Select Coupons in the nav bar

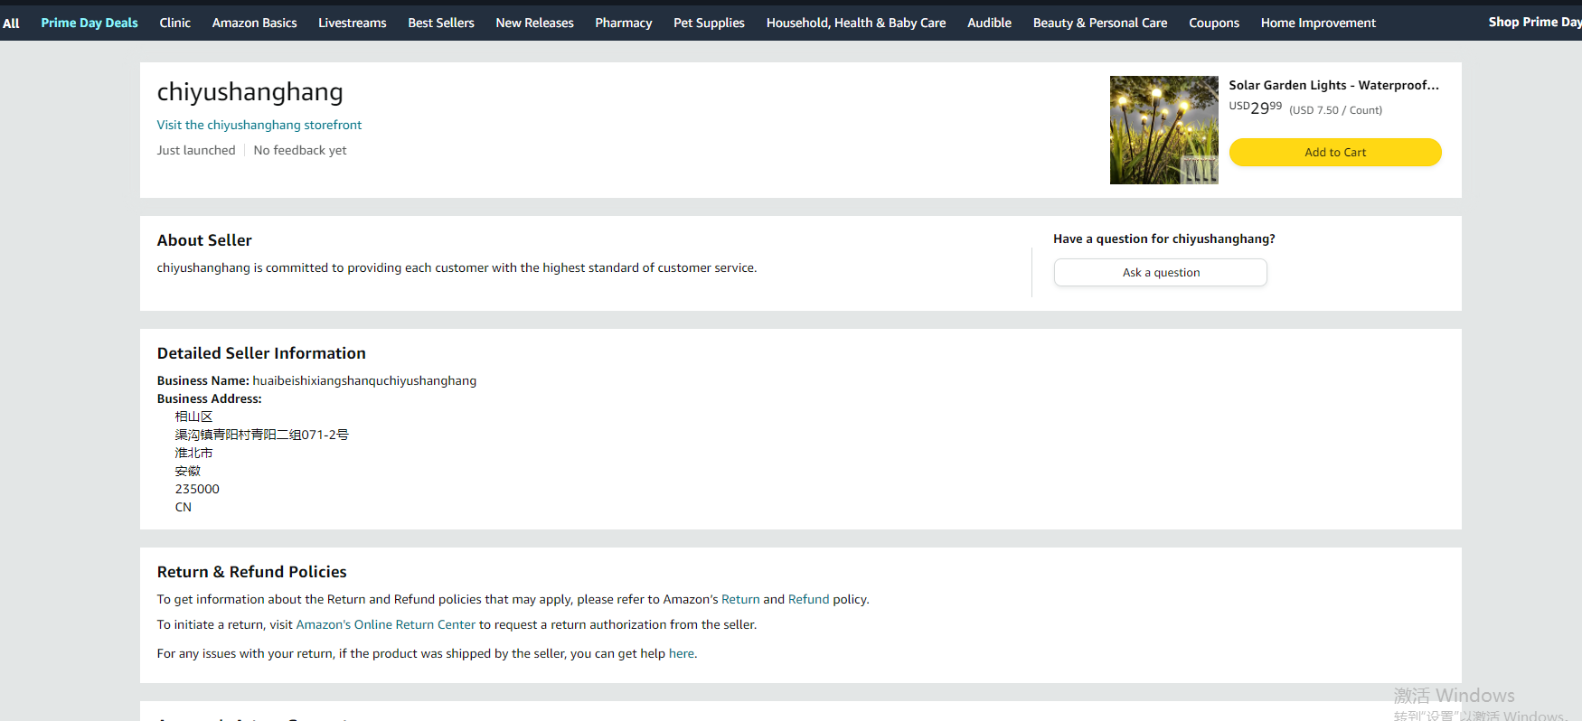click(x=1214, y=23)
